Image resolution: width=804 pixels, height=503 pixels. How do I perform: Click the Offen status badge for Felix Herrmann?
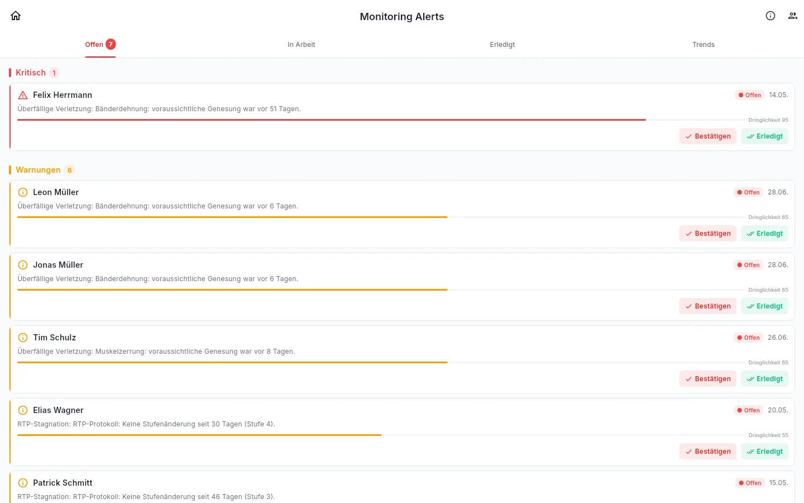coord(749,95)
